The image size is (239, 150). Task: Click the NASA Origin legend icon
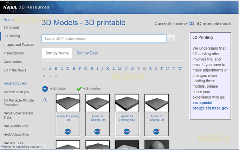click(45, 89)
